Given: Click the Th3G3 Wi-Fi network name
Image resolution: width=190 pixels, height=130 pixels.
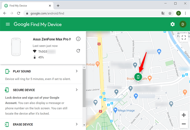Looking at the screenshot, I should [x=43, y=51].
